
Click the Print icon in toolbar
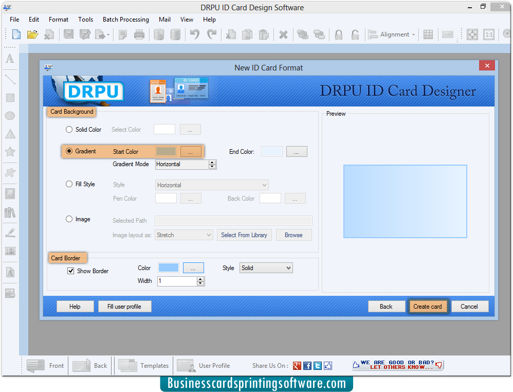[139, 34]
